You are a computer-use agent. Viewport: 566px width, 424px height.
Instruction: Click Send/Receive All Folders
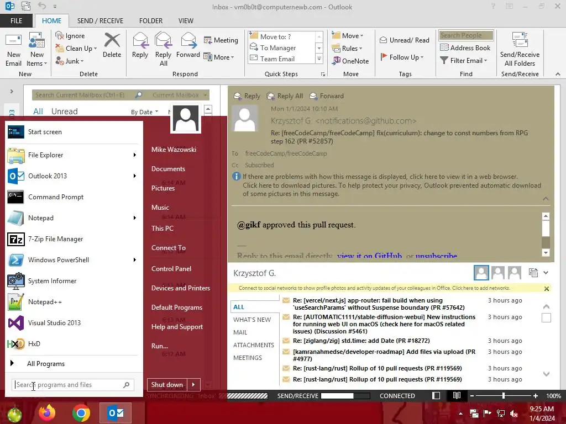pos(520,49)
